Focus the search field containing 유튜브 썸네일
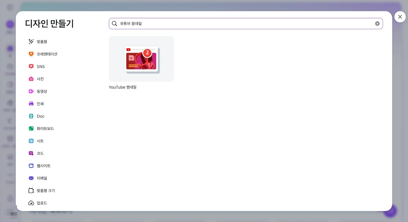The width and height of the screenshot is (408, 222). 246,24
